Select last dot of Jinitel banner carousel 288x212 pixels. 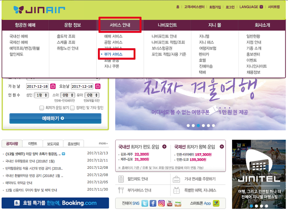[x=267, y=206]
